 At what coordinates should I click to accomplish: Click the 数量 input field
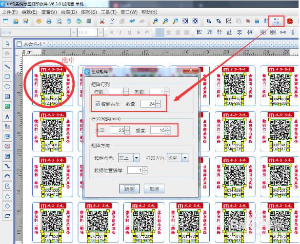coord(148,104)
